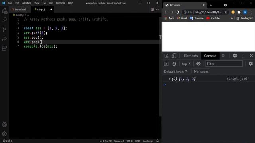Click the script.js:6 source link
Screen dimensions: 255x143
tap(237, 79)
